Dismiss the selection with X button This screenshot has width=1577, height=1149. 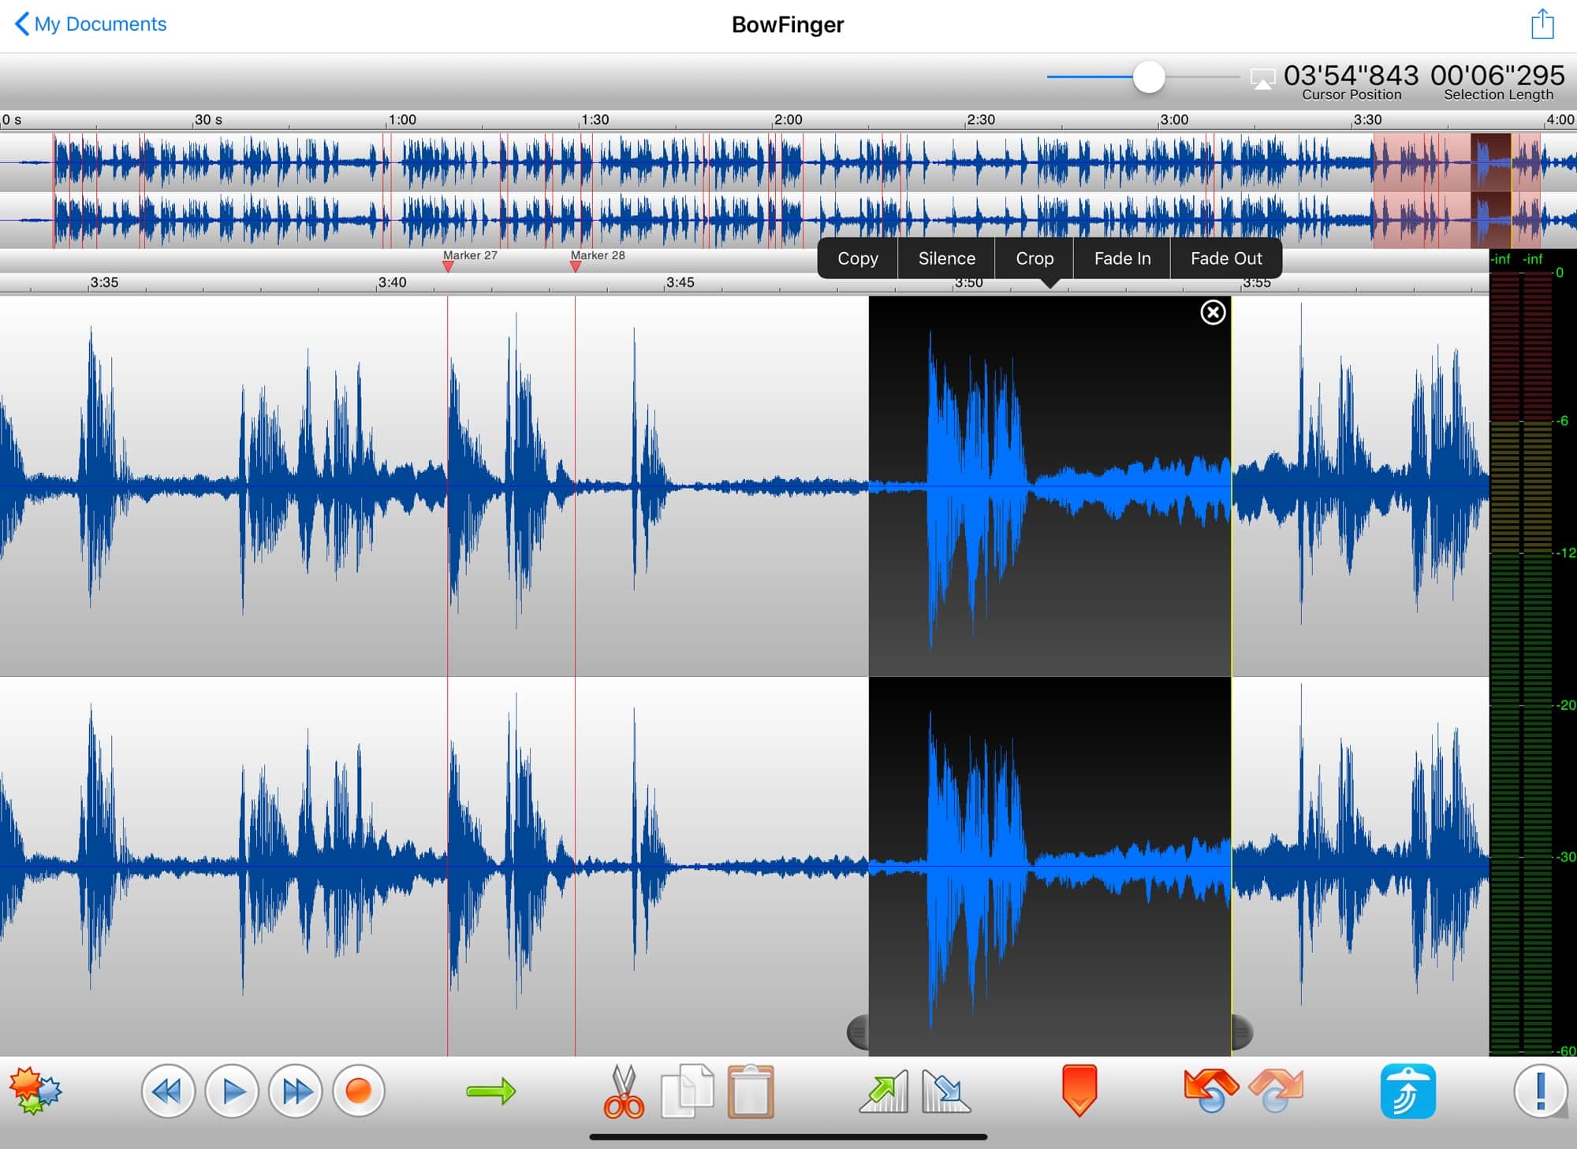(1213, 313)
